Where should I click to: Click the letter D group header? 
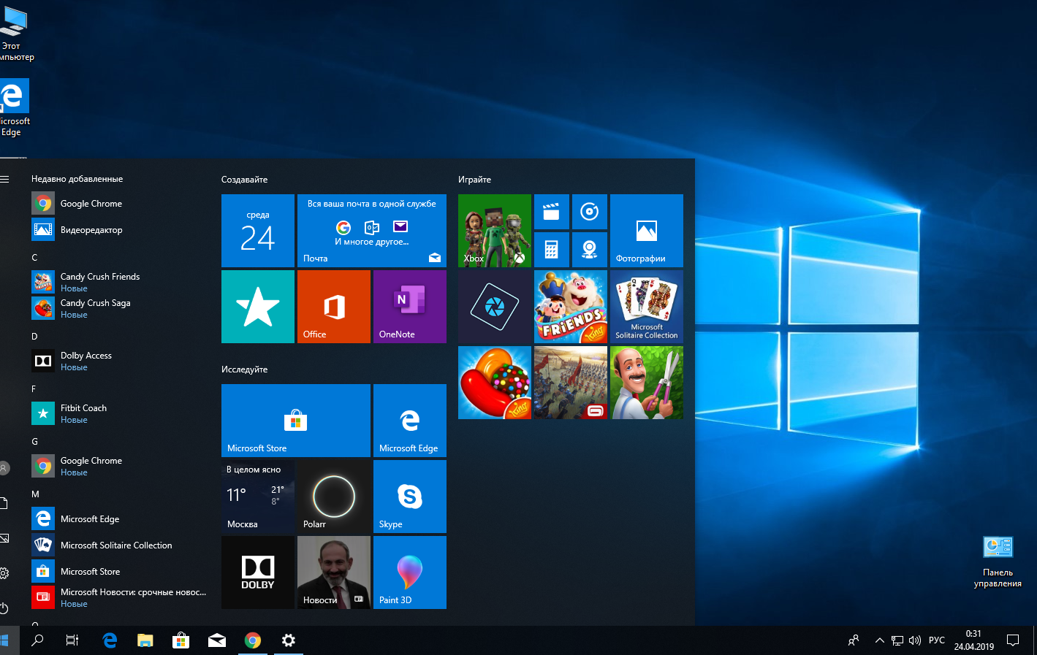[34, 336]
